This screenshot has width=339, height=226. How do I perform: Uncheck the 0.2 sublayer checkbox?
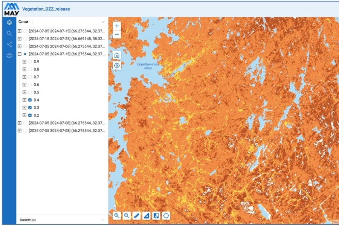(30, 115)
